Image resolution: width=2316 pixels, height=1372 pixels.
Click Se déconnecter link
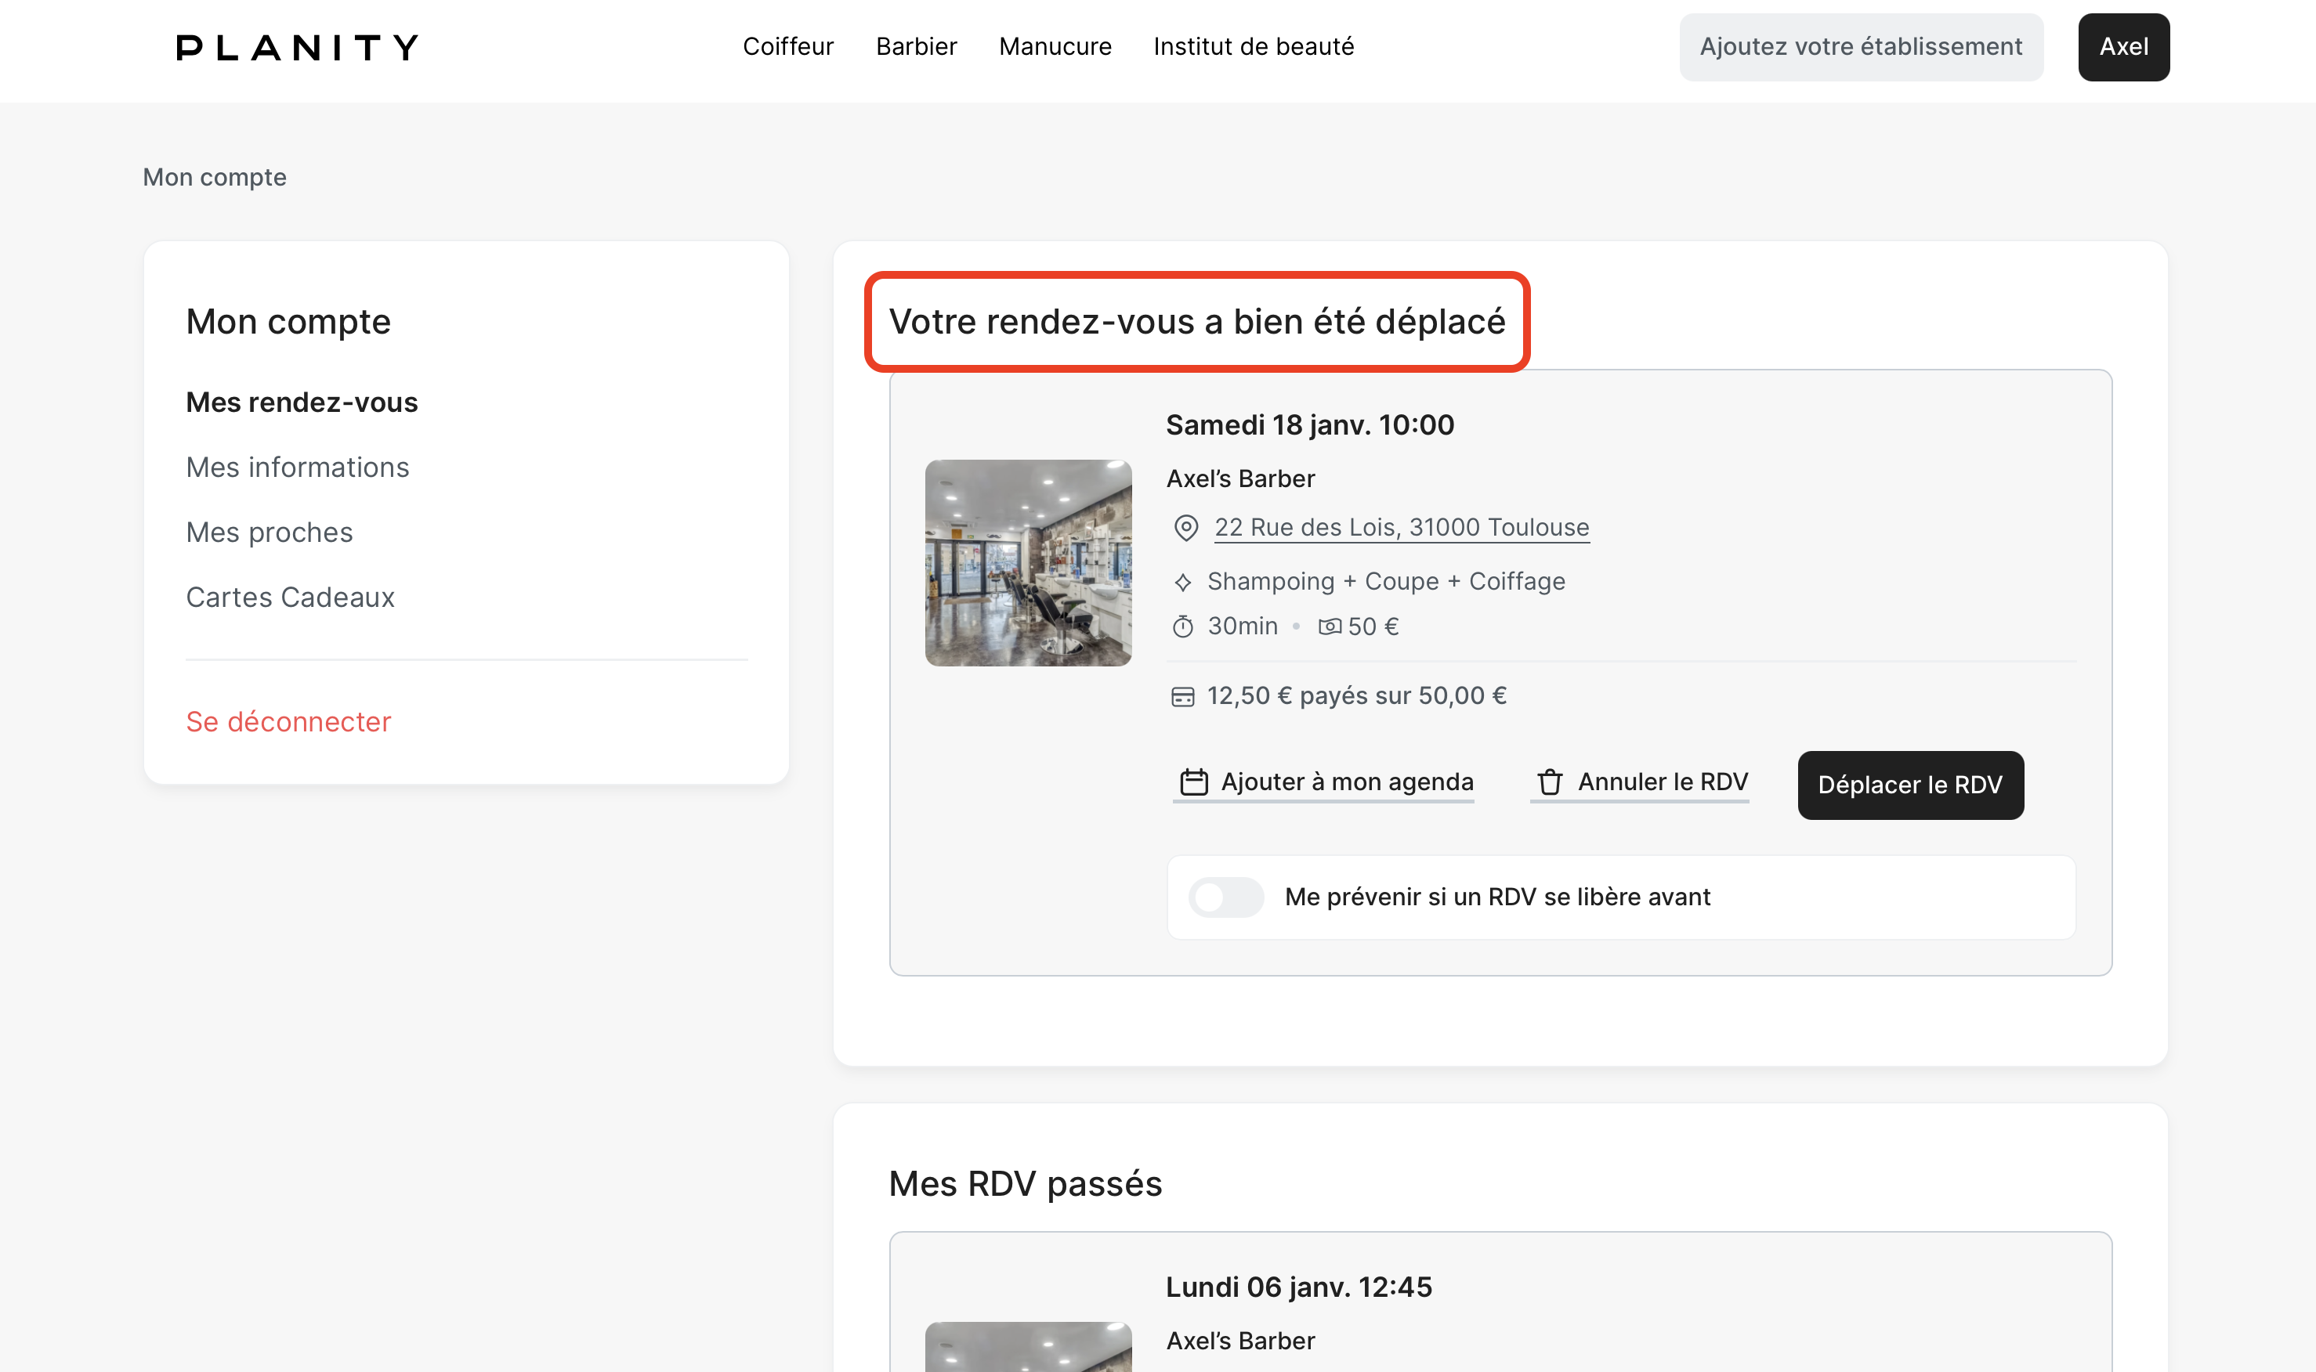[x=288, y=722]
